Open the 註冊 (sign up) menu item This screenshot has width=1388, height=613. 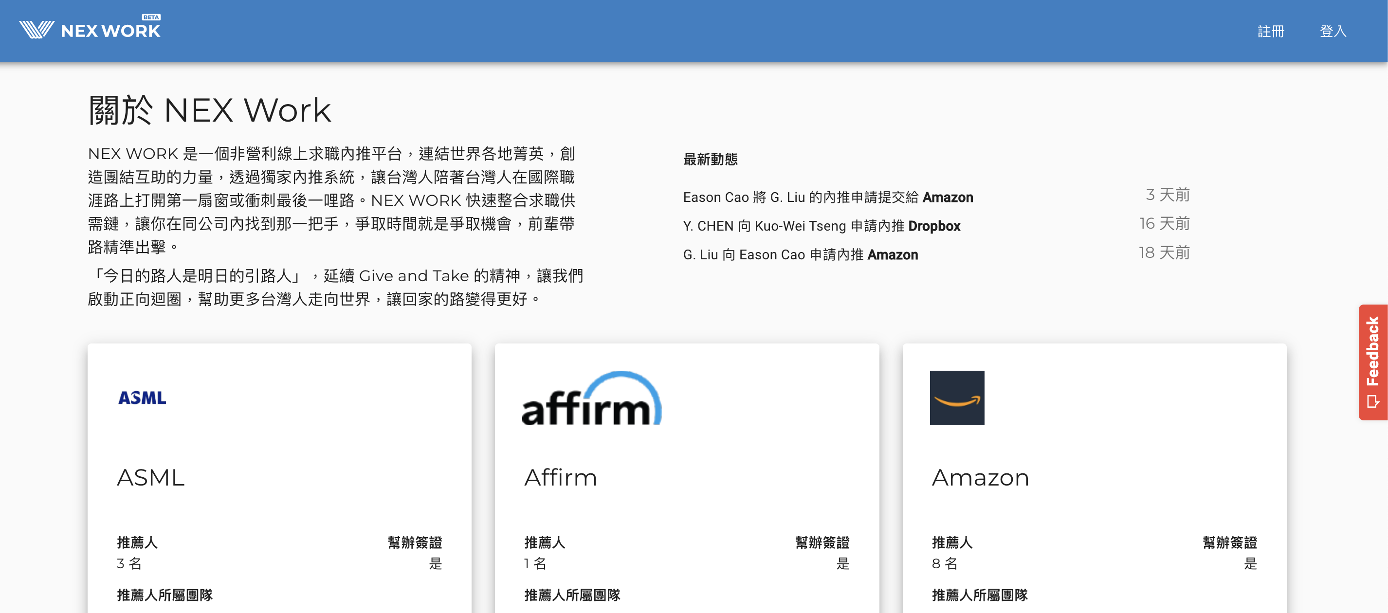coord(1271,31)
